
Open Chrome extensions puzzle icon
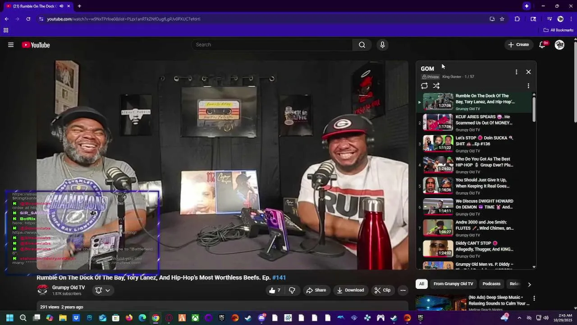point(517,19)
